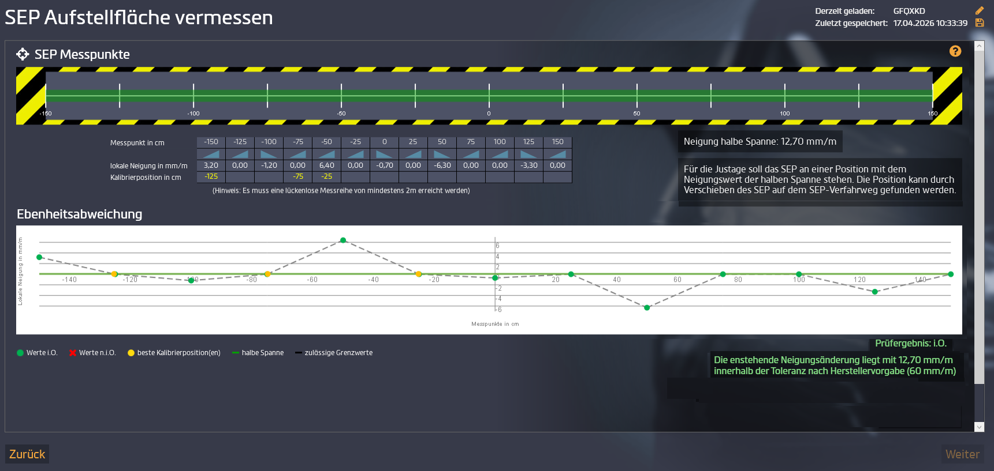Click the slope icon under measuring point 125
Image resolution: width=994 pixels, height=471 pixels.
(529, 154)
